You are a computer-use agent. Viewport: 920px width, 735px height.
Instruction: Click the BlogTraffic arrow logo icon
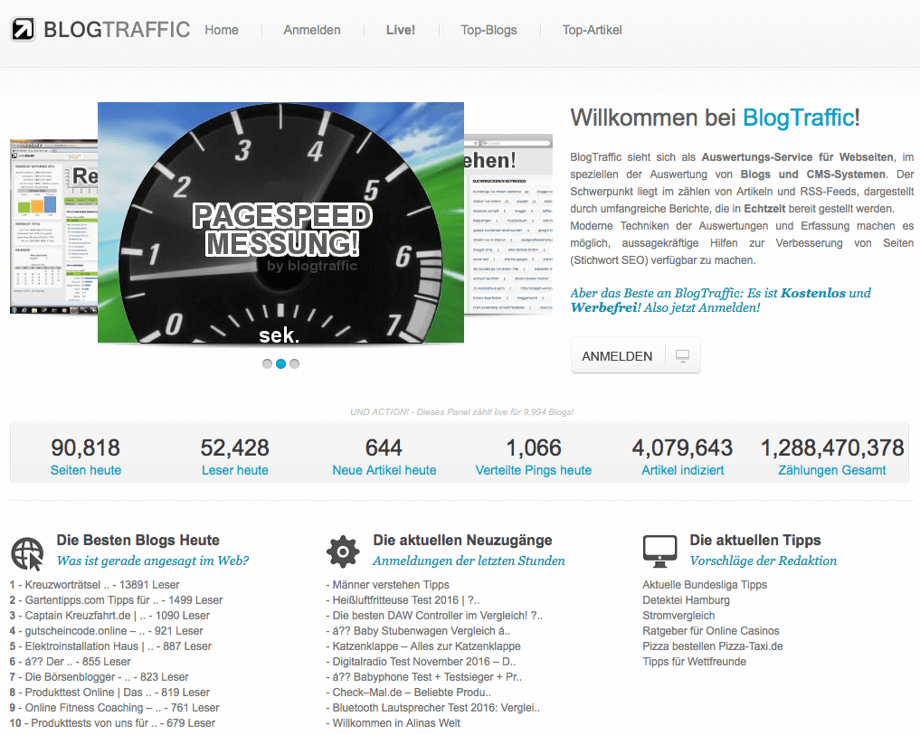pos(24,29)
